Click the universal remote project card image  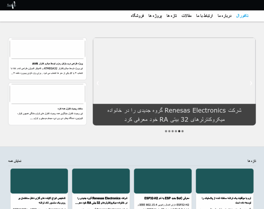click(x=48, y=94)
